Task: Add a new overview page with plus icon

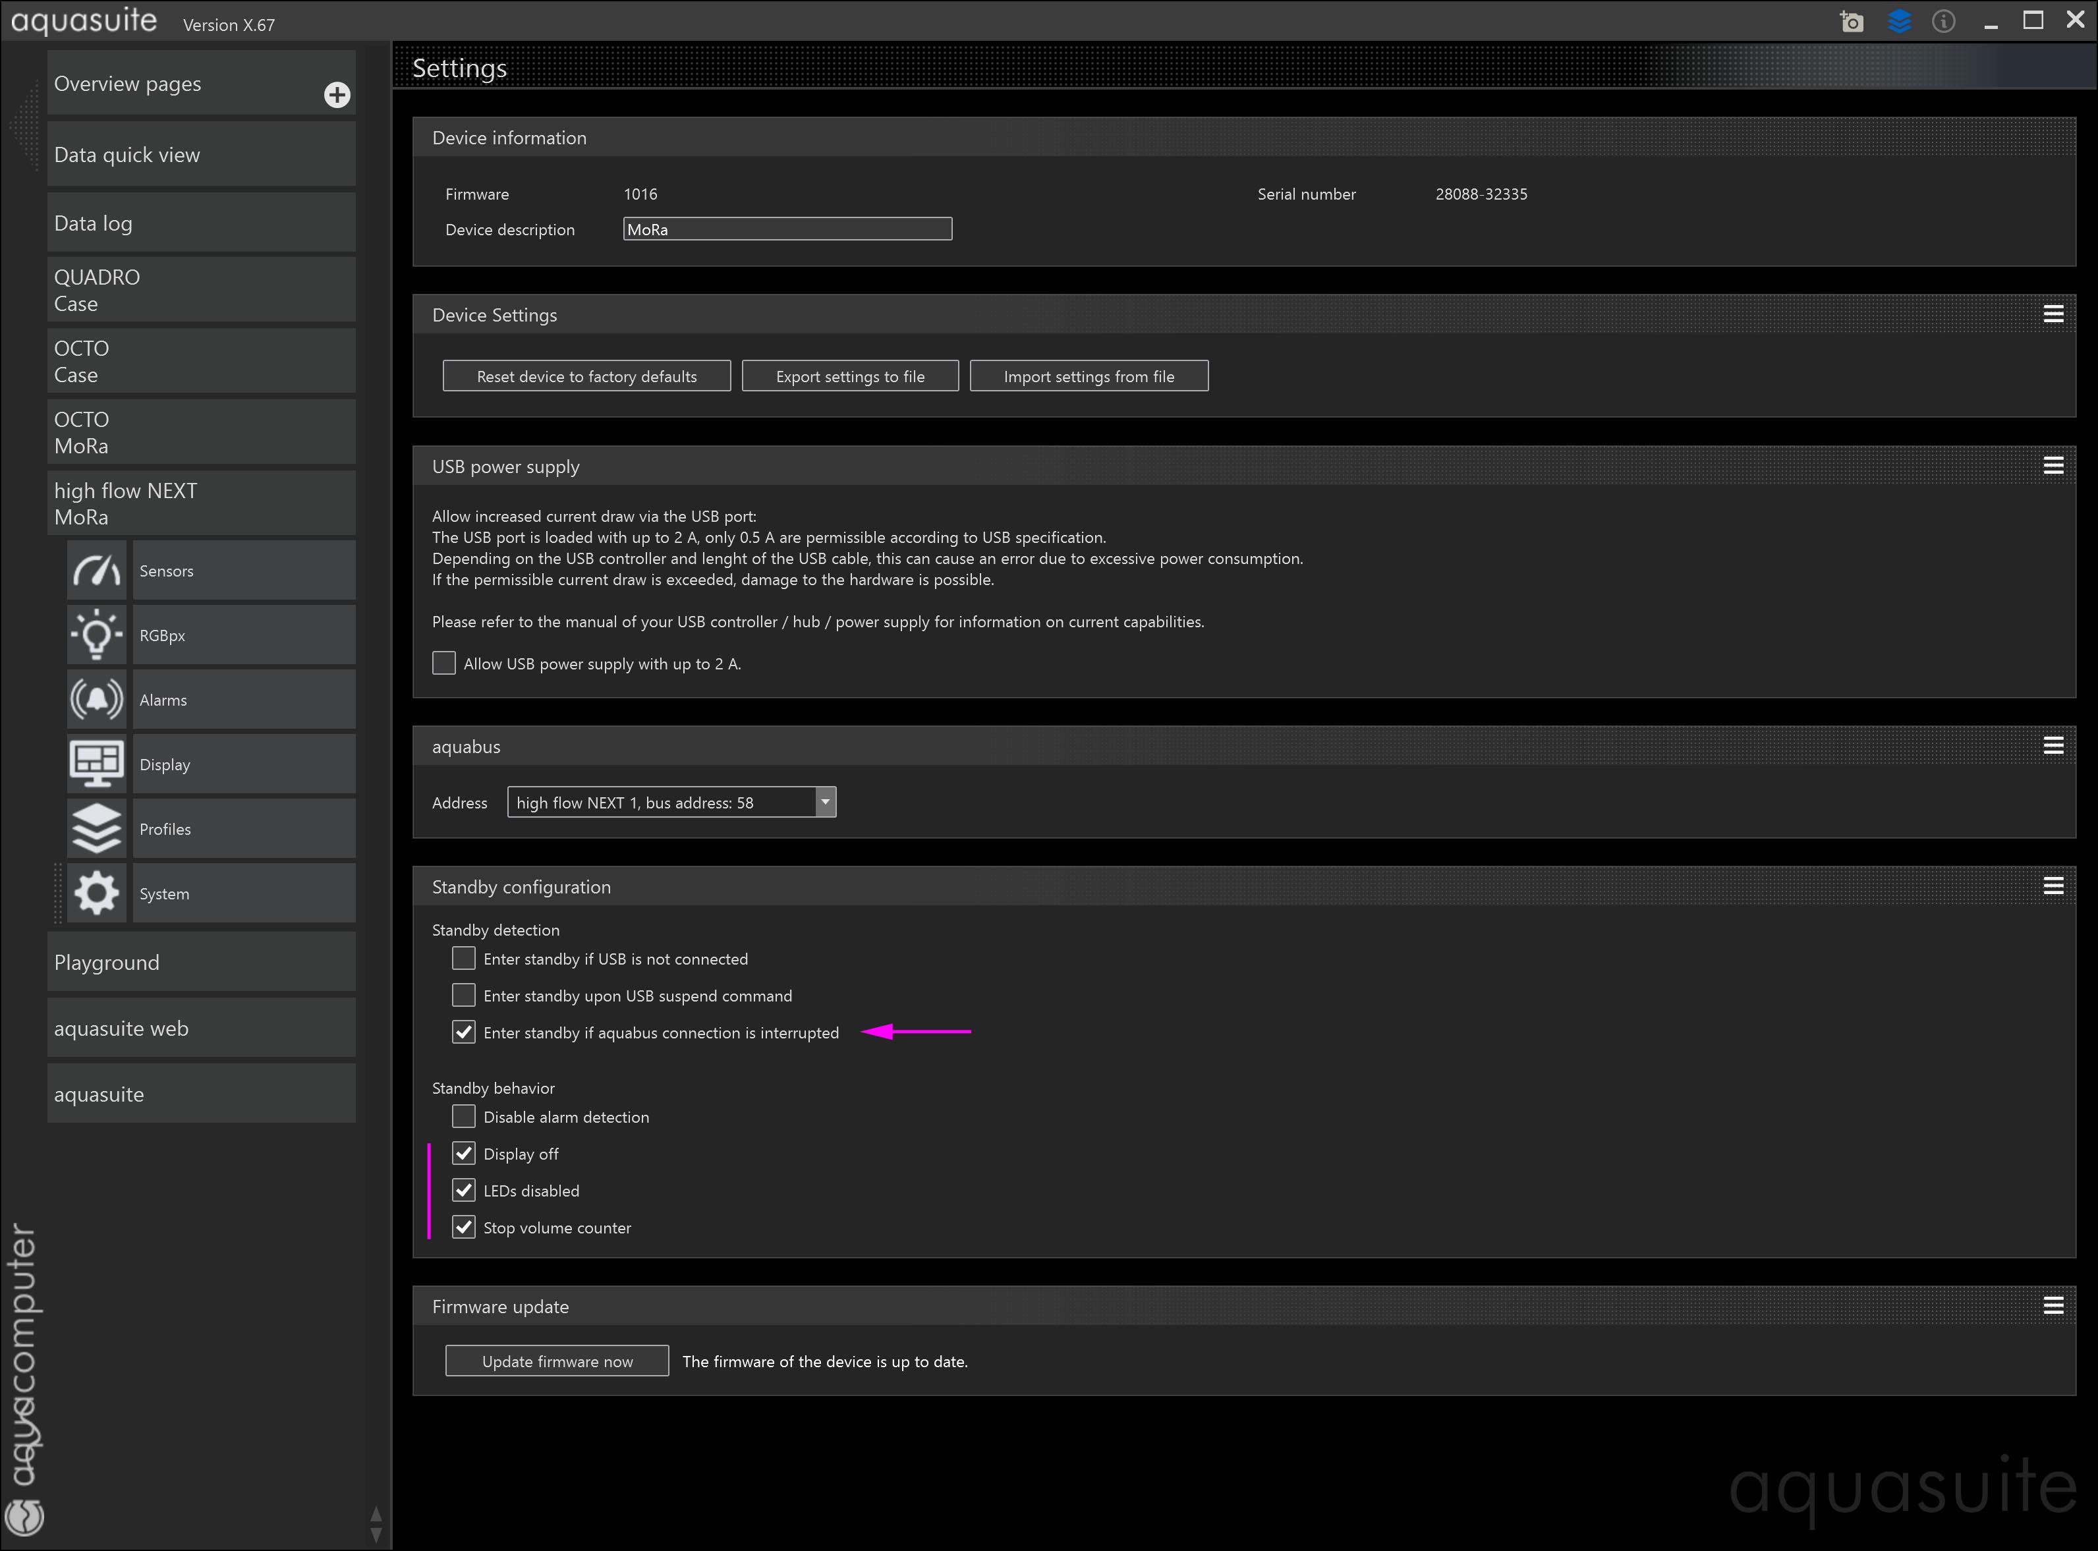Action: point(337,95)
